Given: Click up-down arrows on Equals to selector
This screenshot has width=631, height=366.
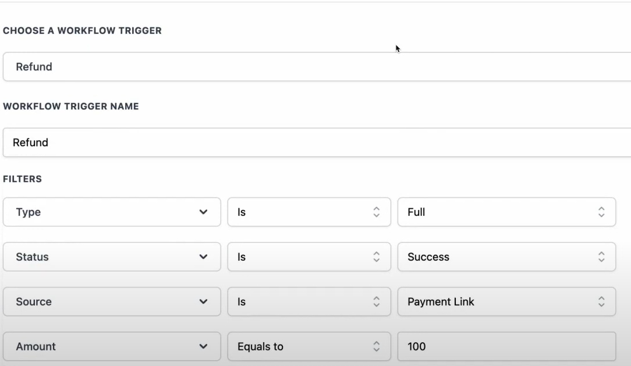Looking at the screenshot, I should 376,346.
